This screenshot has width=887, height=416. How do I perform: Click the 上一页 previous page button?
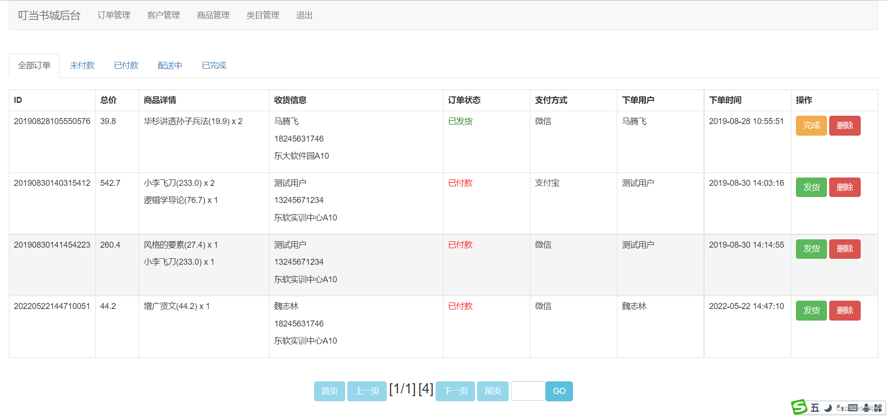coord(367,391)
